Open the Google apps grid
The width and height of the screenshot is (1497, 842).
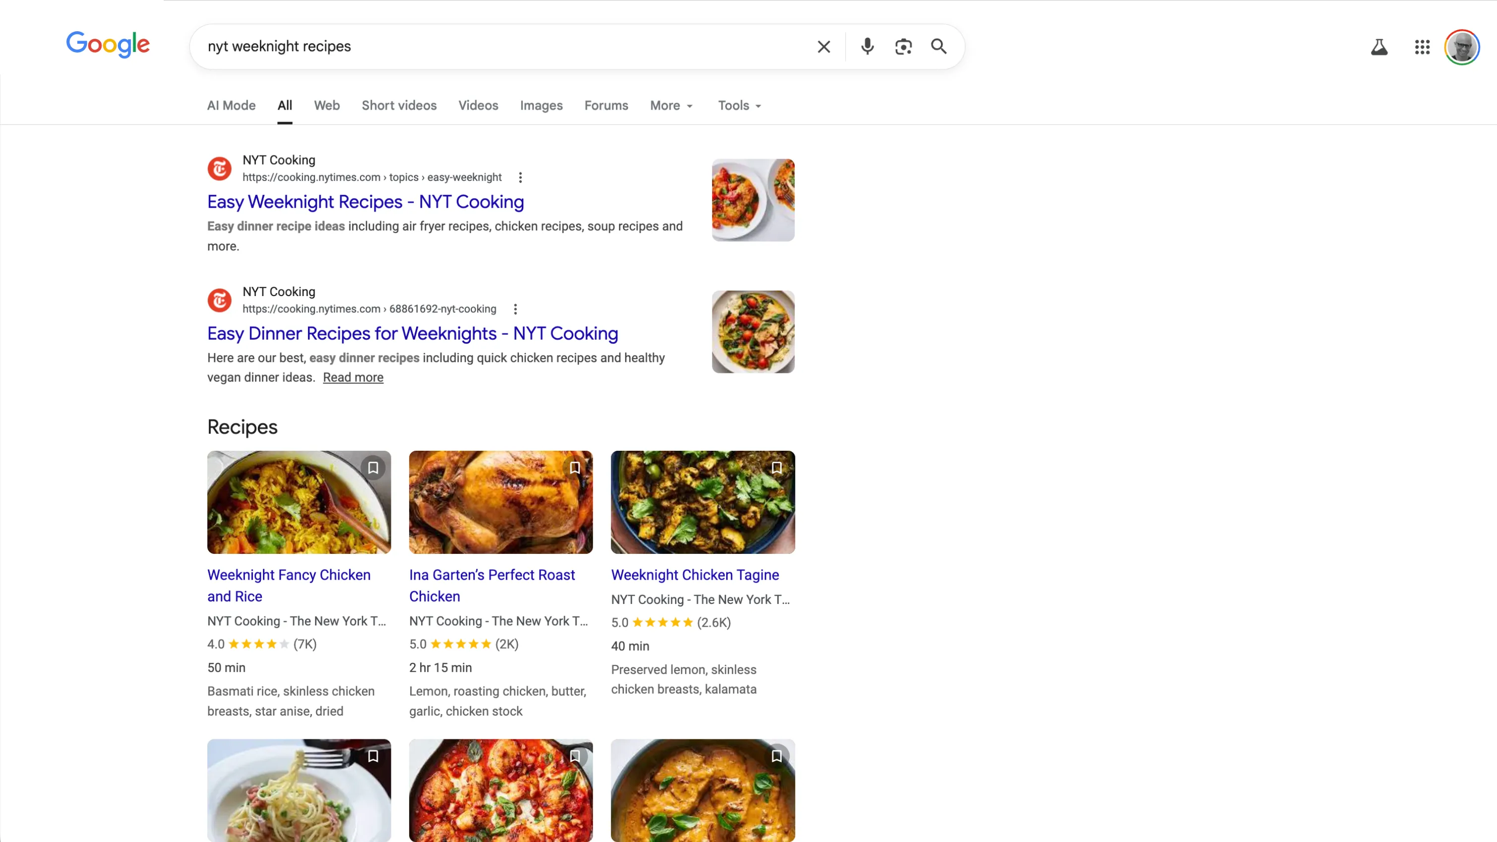[1422, 47]
